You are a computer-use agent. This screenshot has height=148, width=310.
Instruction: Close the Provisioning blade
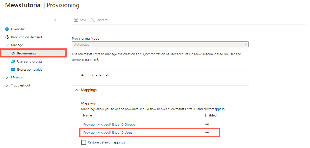(x=301, y=5)
